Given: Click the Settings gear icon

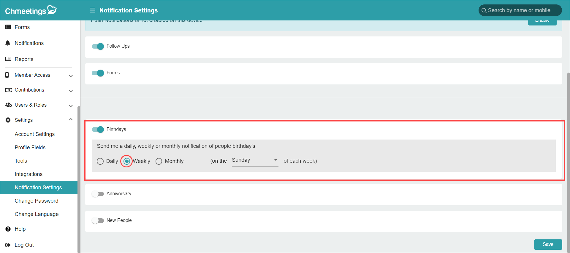Looking at the screenshot, I should click(8, 120).
